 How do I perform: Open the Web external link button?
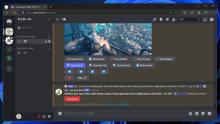pyautogui.click(x=82, y=78)
